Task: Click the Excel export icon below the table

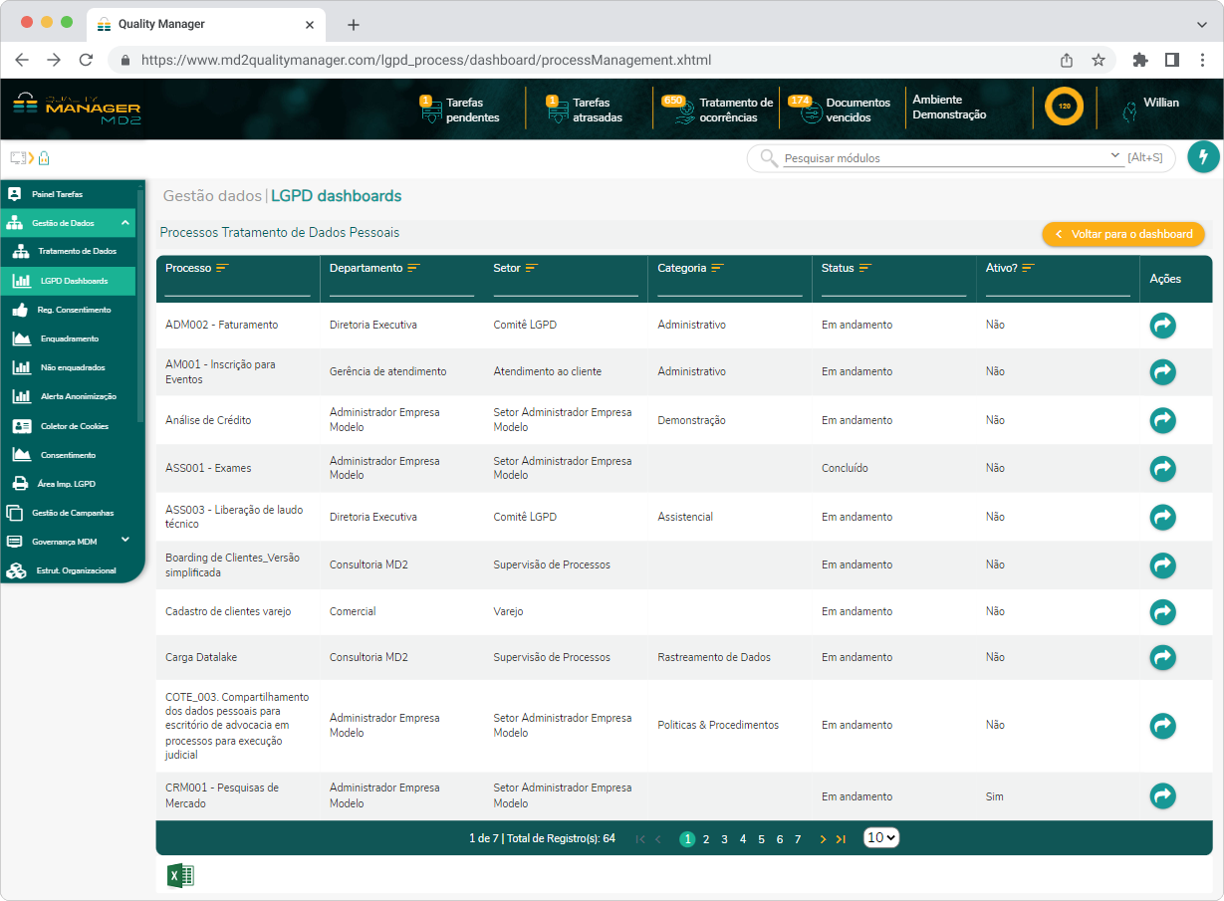Action: click(x=180, y=875)
